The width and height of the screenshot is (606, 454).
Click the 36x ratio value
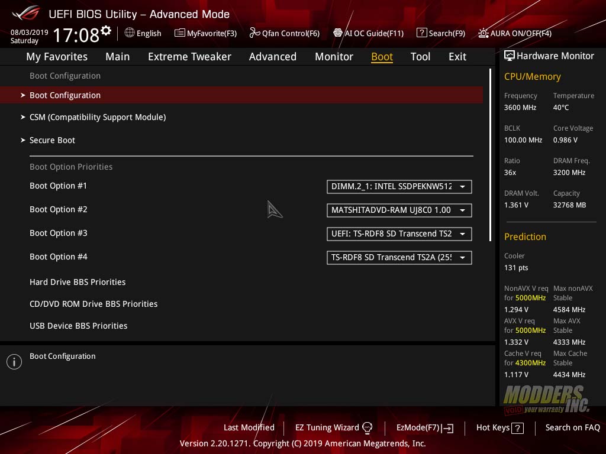tap(510, 173)
